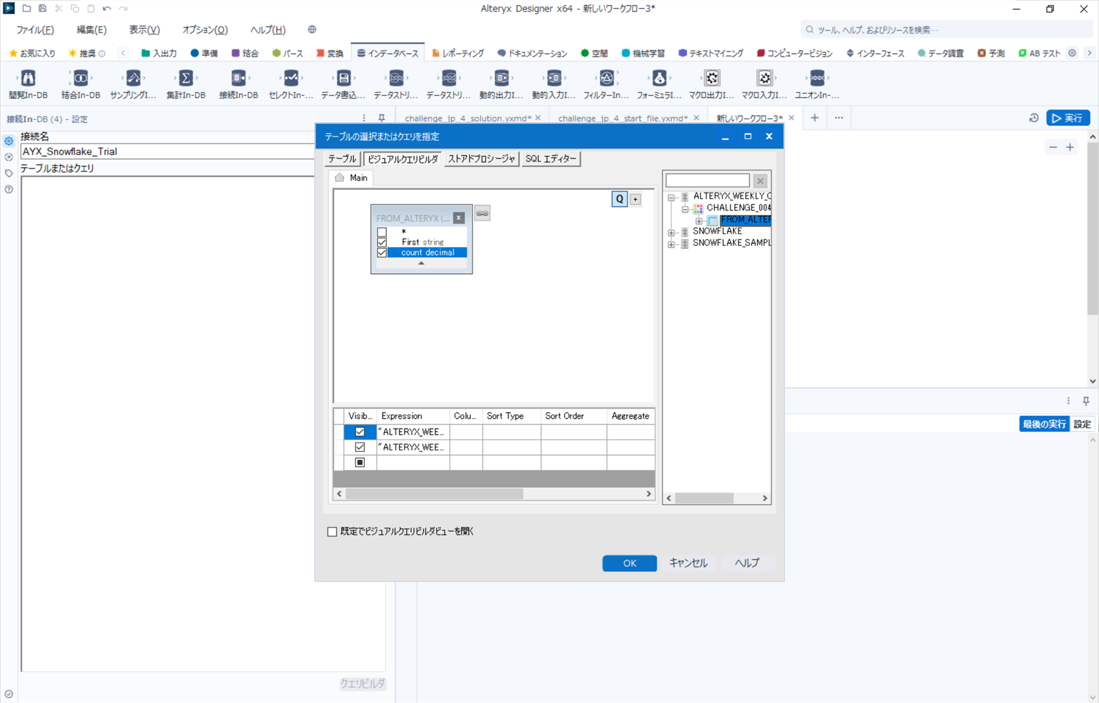Enable 既定でビジュアルクエリビルダビューを開く option
This screenshot has height=703, width=1099.
[x=332, y=531]
